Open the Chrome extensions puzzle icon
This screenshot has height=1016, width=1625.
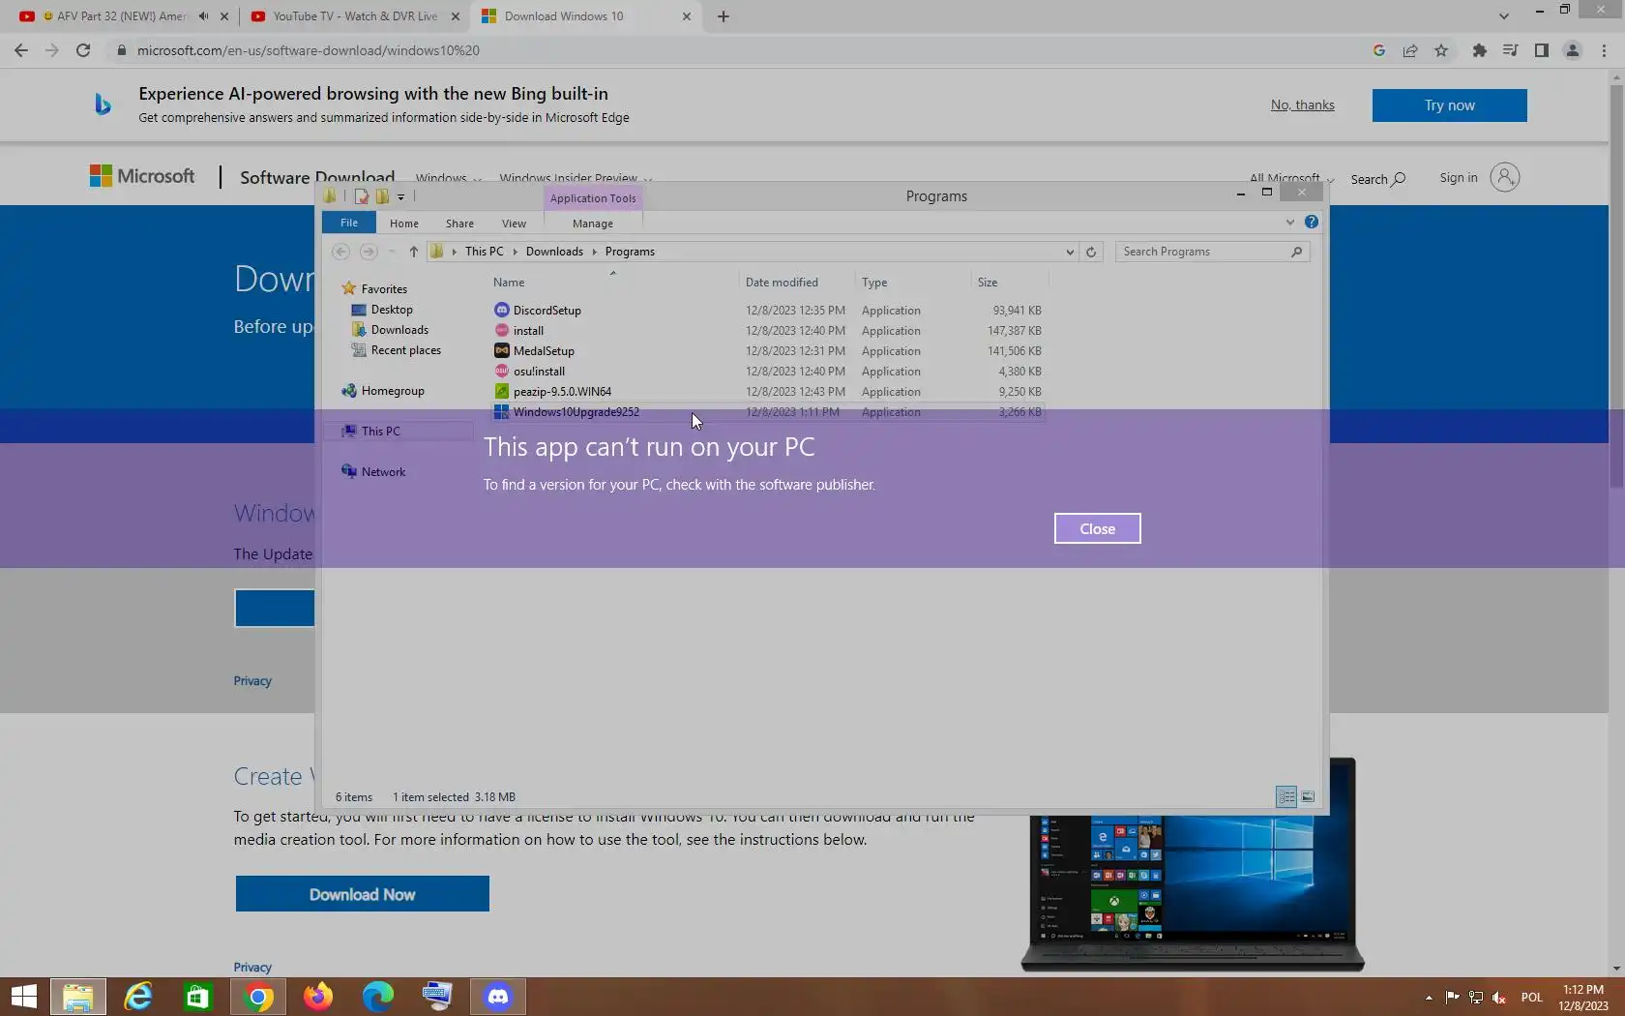(x=1479, y=50)
